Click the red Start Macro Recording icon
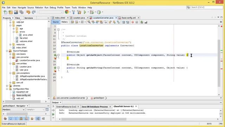The width and height of the screenshot is (225, 127). coord(133,22)
